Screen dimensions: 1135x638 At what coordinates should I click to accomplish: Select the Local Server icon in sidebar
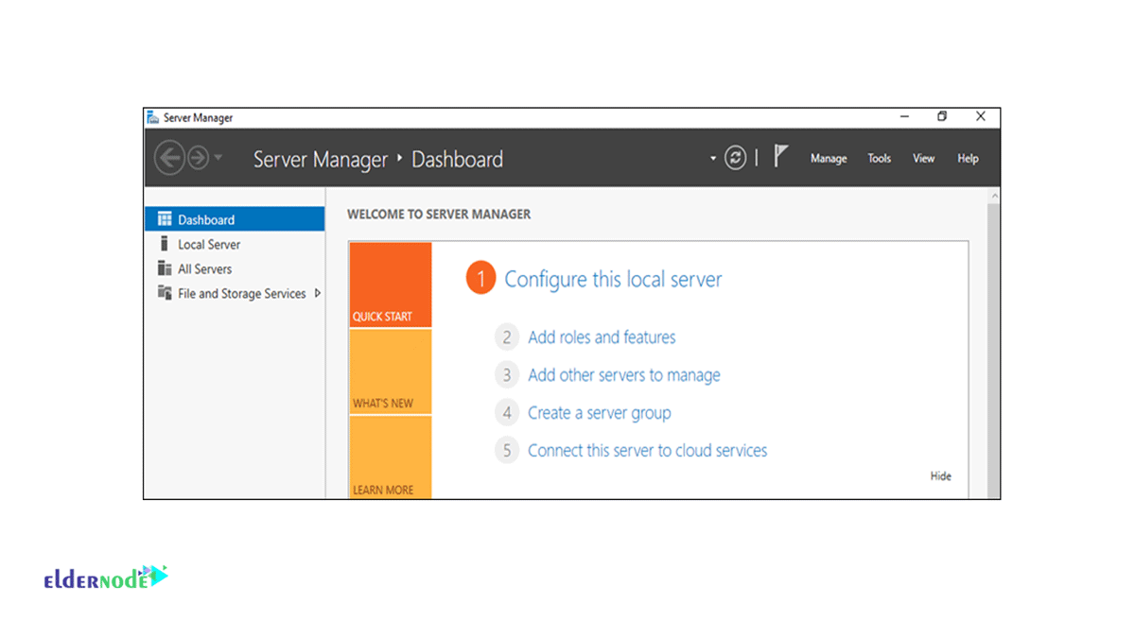[x=163, y=243]
